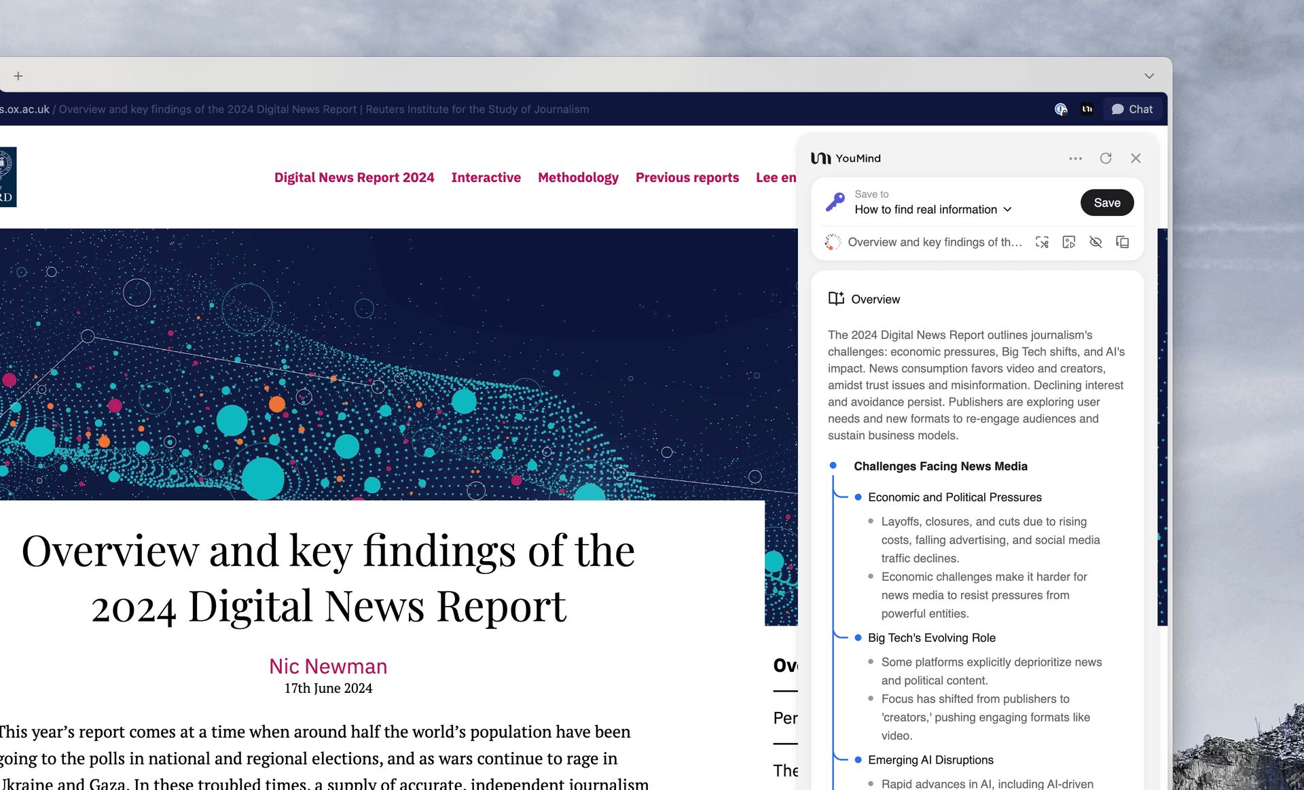Collapse the Challenges Facing News Media node
This screenshot has width=1304, height=790.
pyautogui.click(x=833, y=466)
